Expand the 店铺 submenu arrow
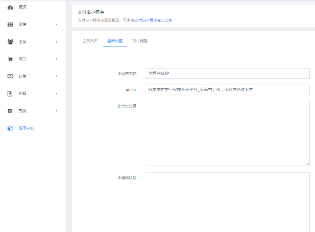The image size is (315, 232). (56, 25)
